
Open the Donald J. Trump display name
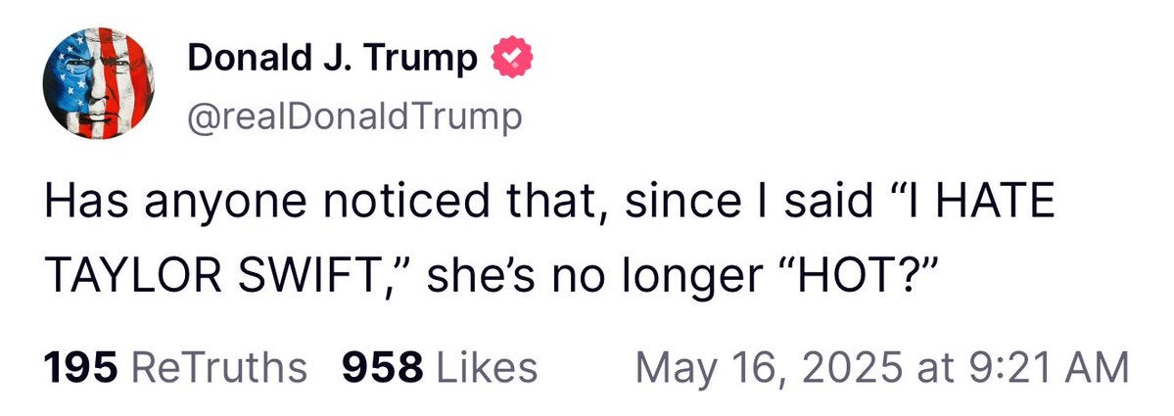[333, 61]
